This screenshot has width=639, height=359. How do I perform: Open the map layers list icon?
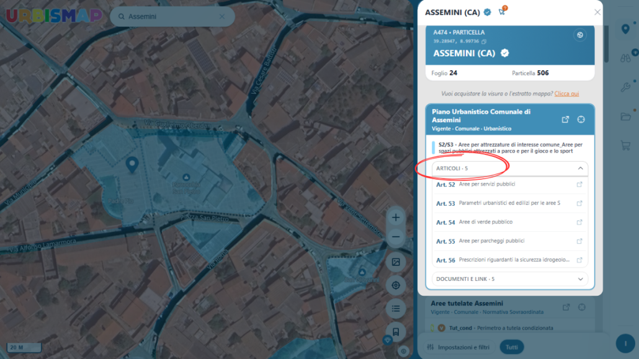tap(396, 309)
